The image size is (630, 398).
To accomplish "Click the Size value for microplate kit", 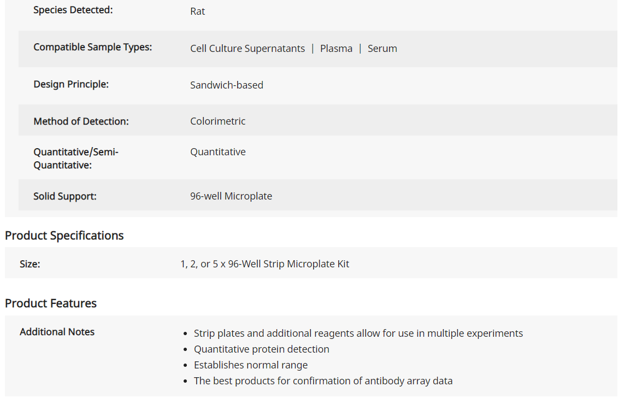I will click(265, 264).
